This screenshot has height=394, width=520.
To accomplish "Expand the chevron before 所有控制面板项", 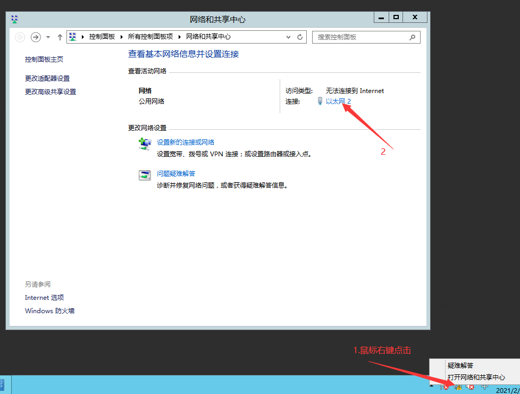I will [x=121, y=37].
